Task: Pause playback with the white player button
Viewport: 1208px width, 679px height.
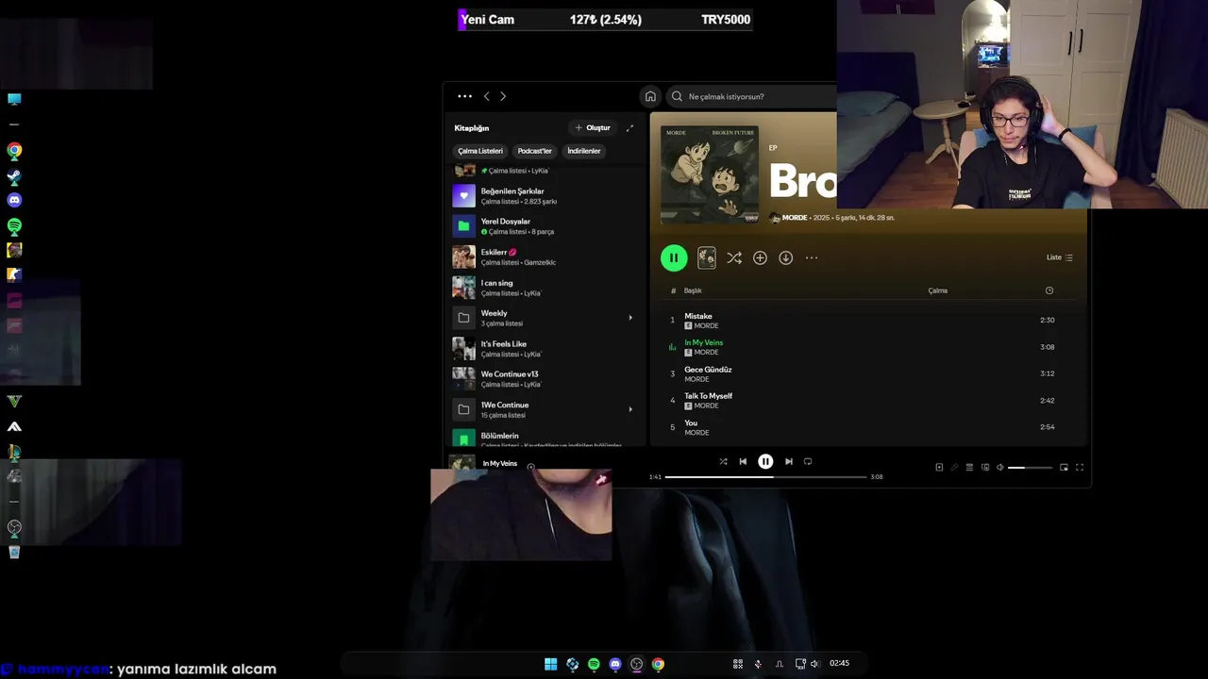Action: 765,462
